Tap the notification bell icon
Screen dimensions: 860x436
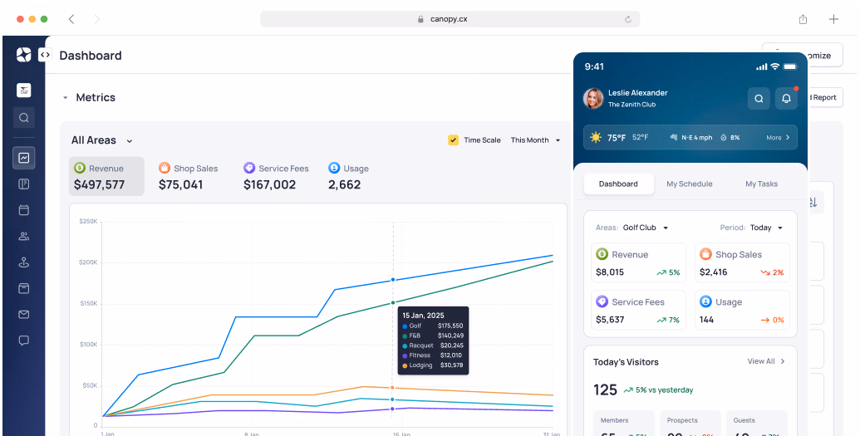786,99
